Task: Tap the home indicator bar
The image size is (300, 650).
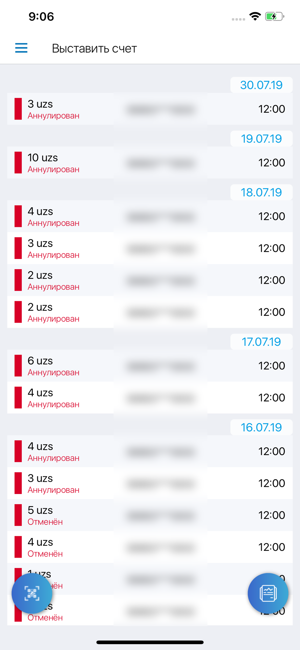Action: pyautogui.click(x=150, y=642)
